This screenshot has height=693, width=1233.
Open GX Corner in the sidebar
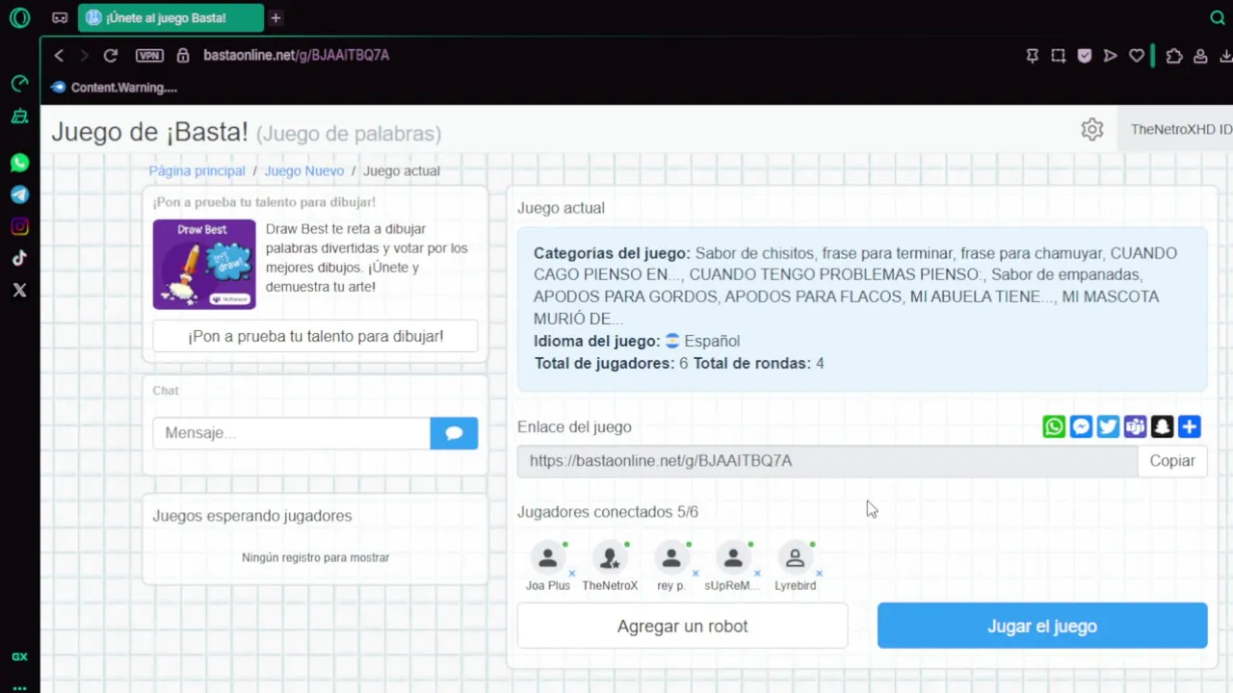pyautogui.click(x=19, y=656)
